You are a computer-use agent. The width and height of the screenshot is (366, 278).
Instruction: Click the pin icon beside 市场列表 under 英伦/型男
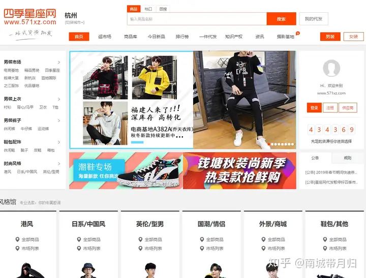pyautogui.click(x=140, y=249)
